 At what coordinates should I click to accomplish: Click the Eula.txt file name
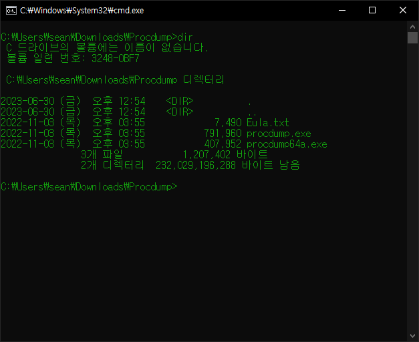[x=268, y=123]
